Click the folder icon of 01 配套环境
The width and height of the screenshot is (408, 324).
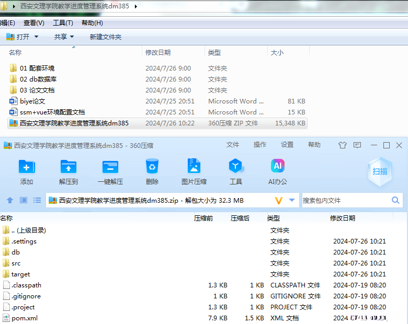click(13, 68)
